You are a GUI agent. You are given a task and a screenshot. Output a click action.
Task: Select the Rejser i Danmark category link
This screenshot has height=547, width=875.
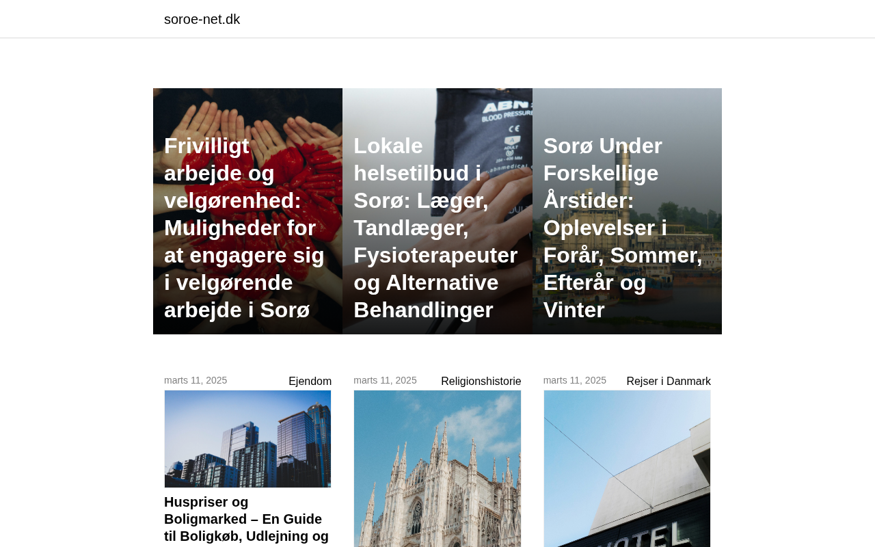(669, 382)
